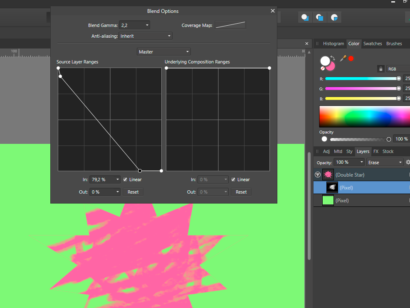Click the red picked-color swatch
The height and width of the screenshot is (308, 410).
pyautogui.click(x=351, y=58)
